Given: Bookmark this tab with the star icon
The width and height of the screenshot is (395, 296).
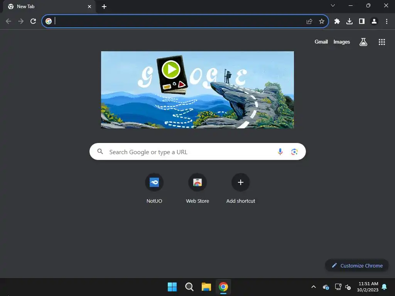Looking at the screenshot, I should pos(322,22).
